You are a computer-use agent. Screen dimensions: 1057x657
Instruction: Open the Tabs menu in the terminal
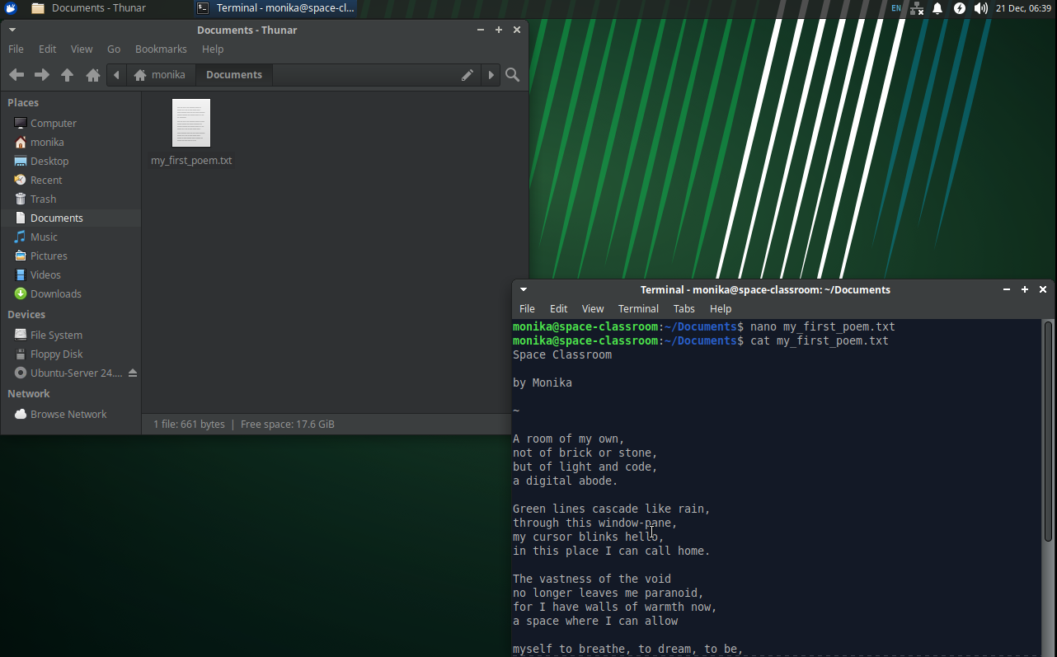pos(684,309)
